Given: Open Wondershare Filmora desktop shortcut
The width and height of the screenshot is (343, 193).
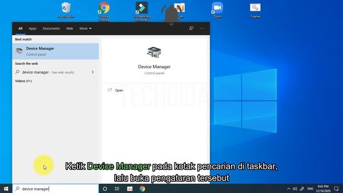Looking at the screenshot, I should [x=141, y=11].
